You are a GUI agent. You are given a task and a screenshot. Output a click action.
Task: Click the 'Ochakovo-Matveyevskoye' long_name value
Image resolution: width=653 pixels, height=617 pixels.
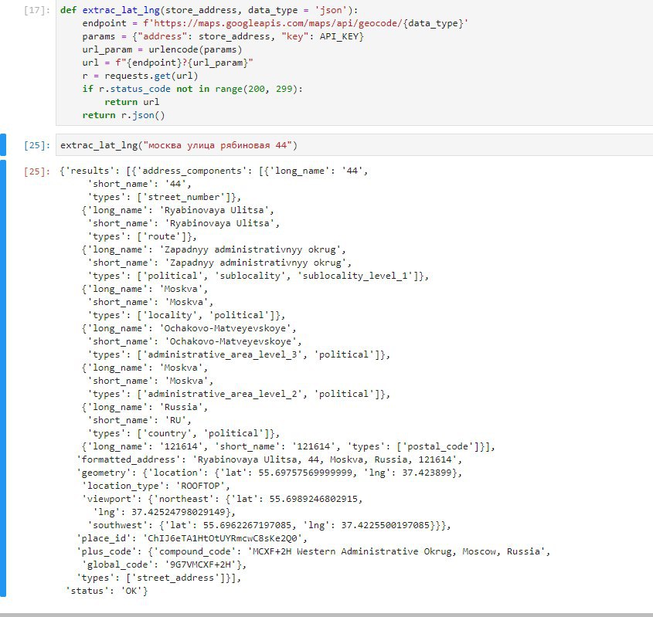tap(225, 328)
